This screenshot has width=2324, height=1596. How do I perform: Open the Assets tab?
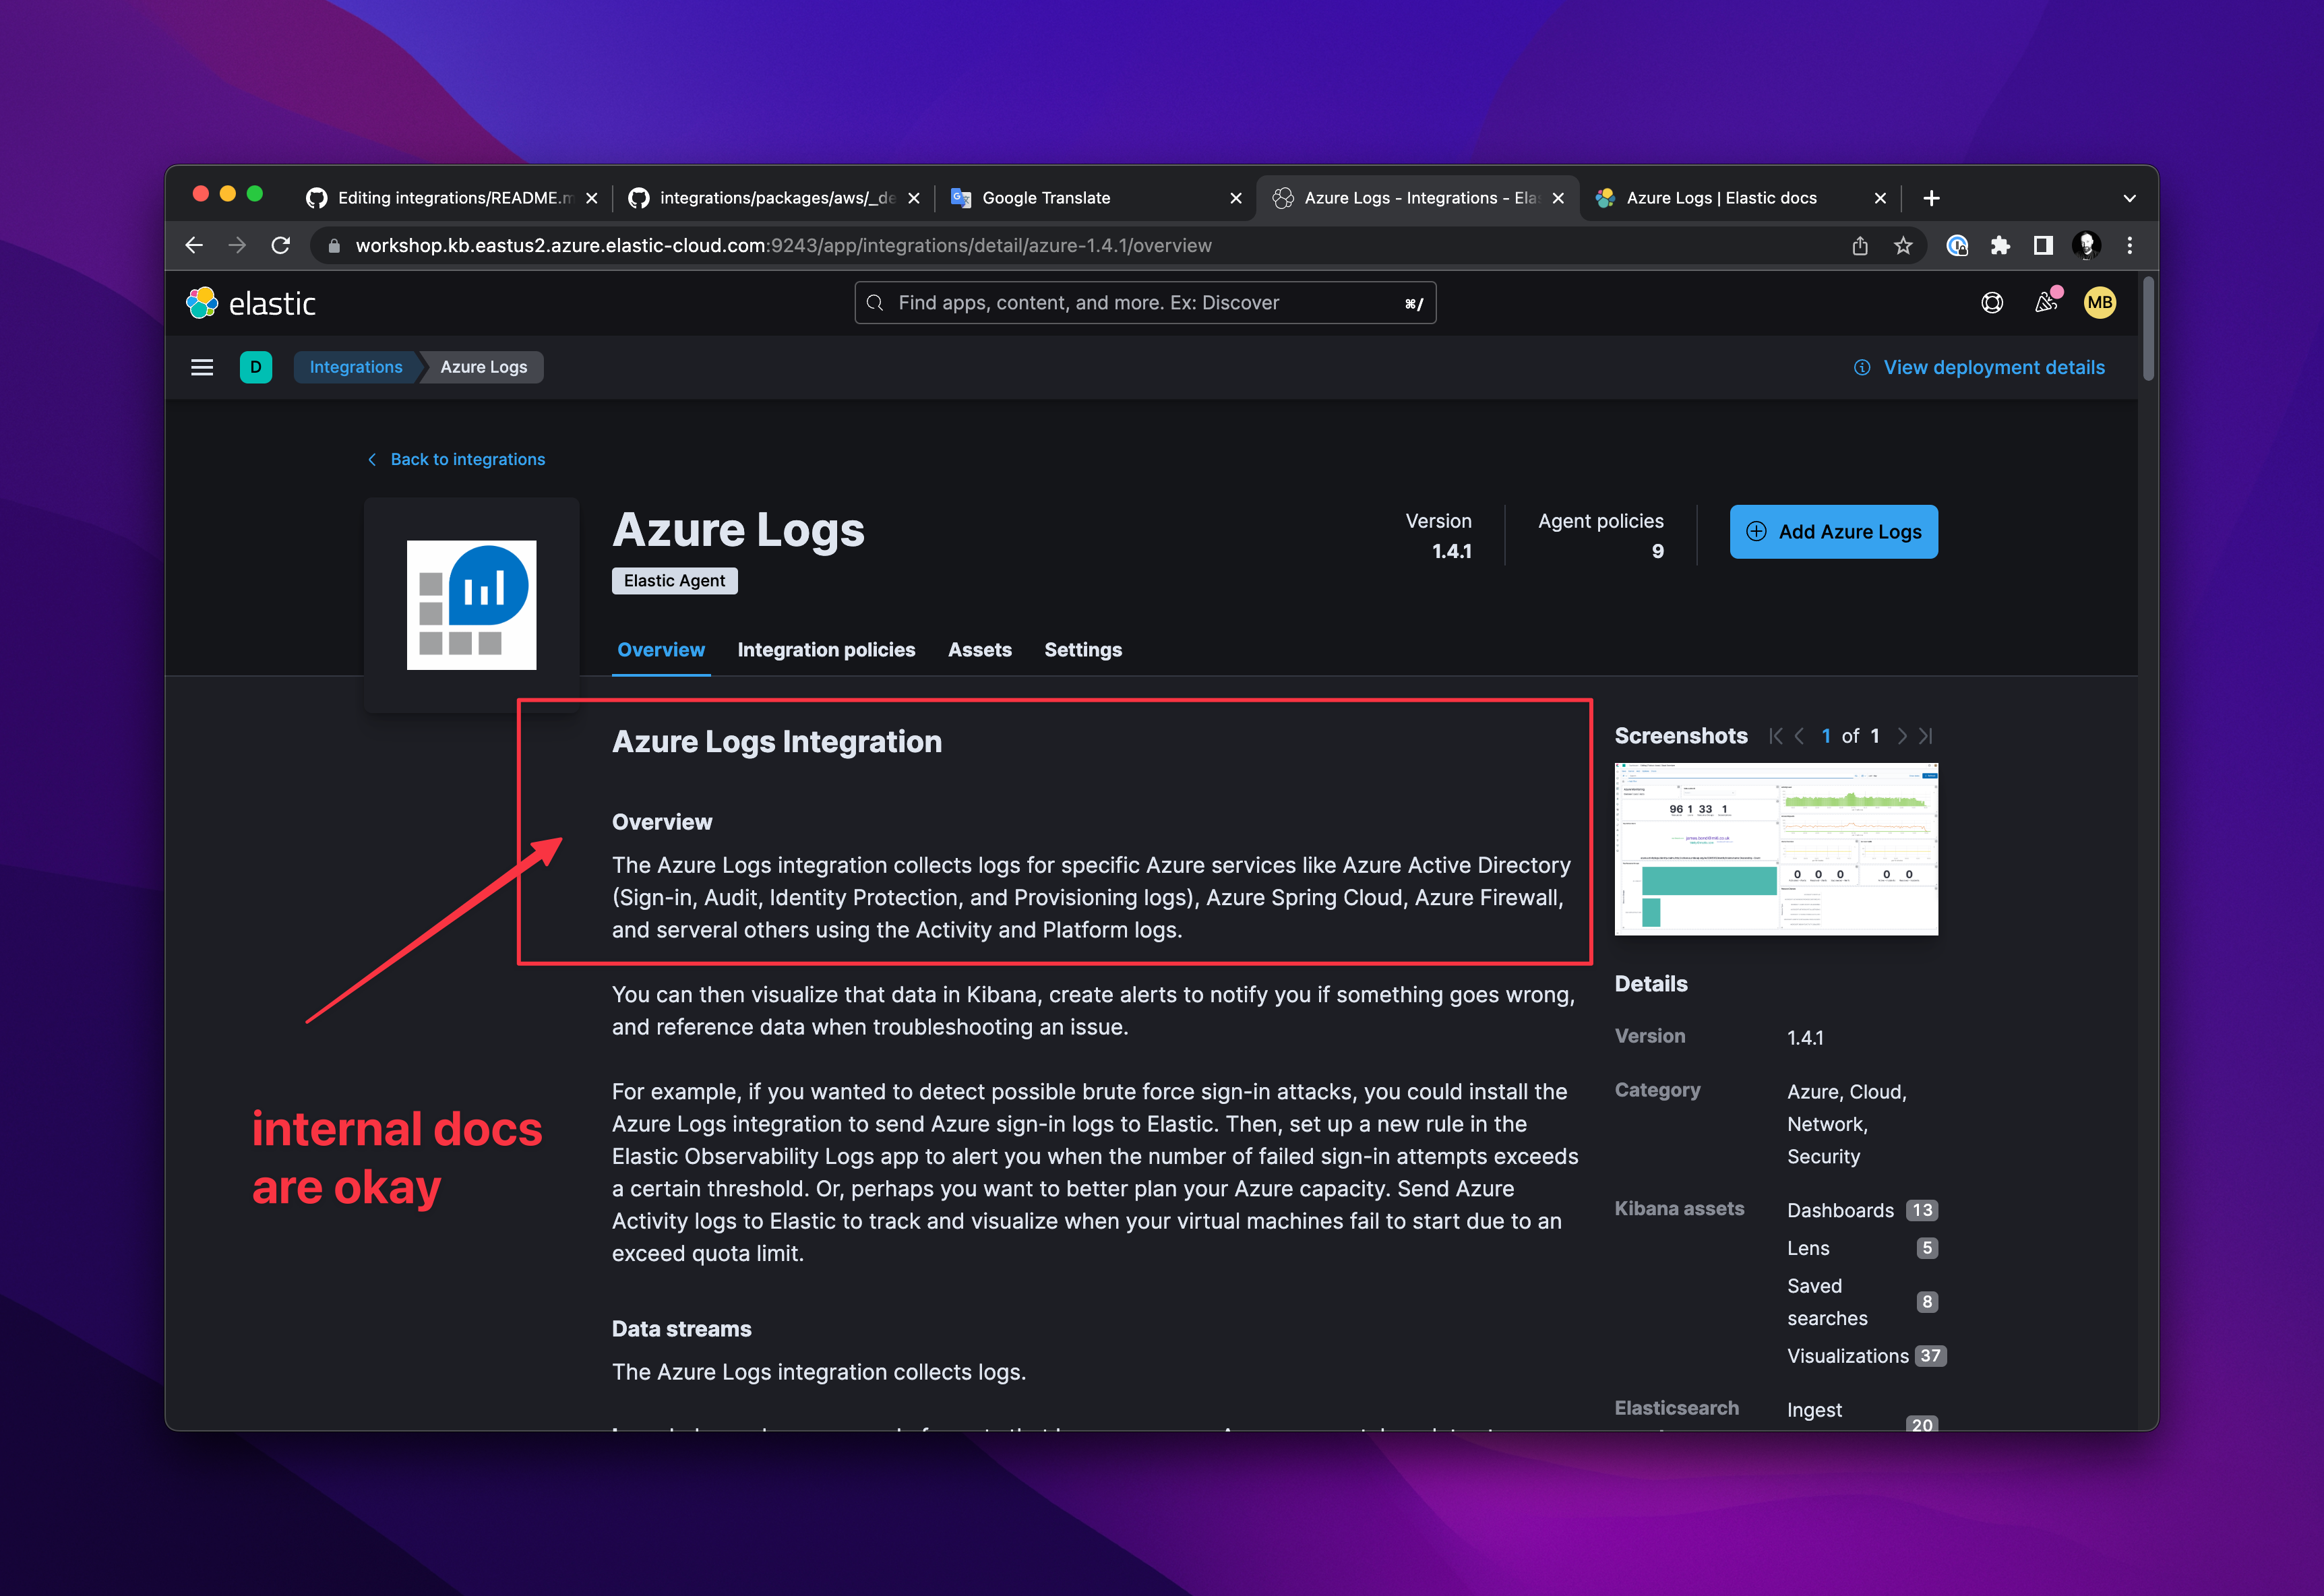coord(979,650)
